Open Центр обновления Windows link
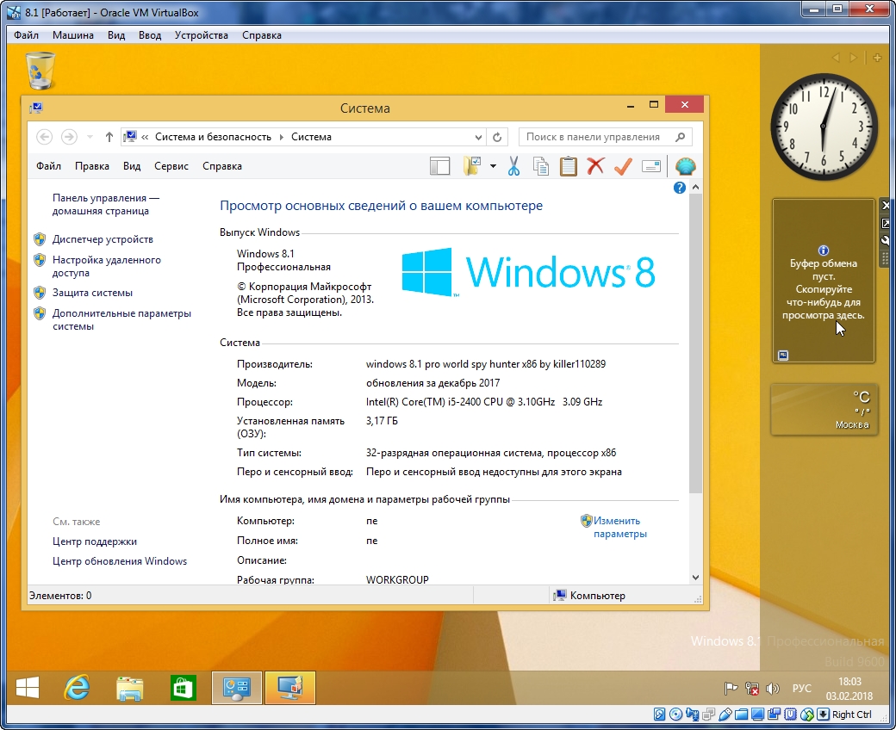Screen dimensions: 896x730 tap(120, 561)
